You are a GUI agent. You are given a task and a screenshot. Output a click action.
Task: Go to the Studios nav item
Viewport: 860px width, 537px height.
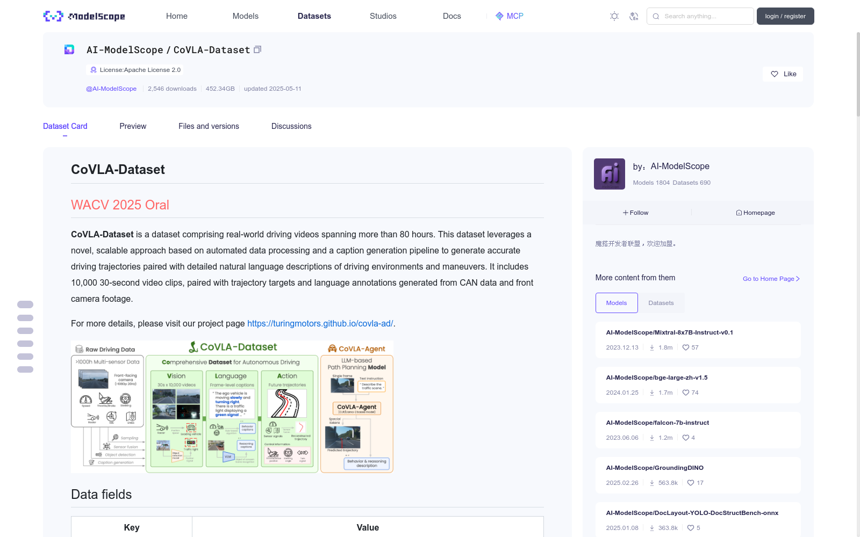point(383,16)
